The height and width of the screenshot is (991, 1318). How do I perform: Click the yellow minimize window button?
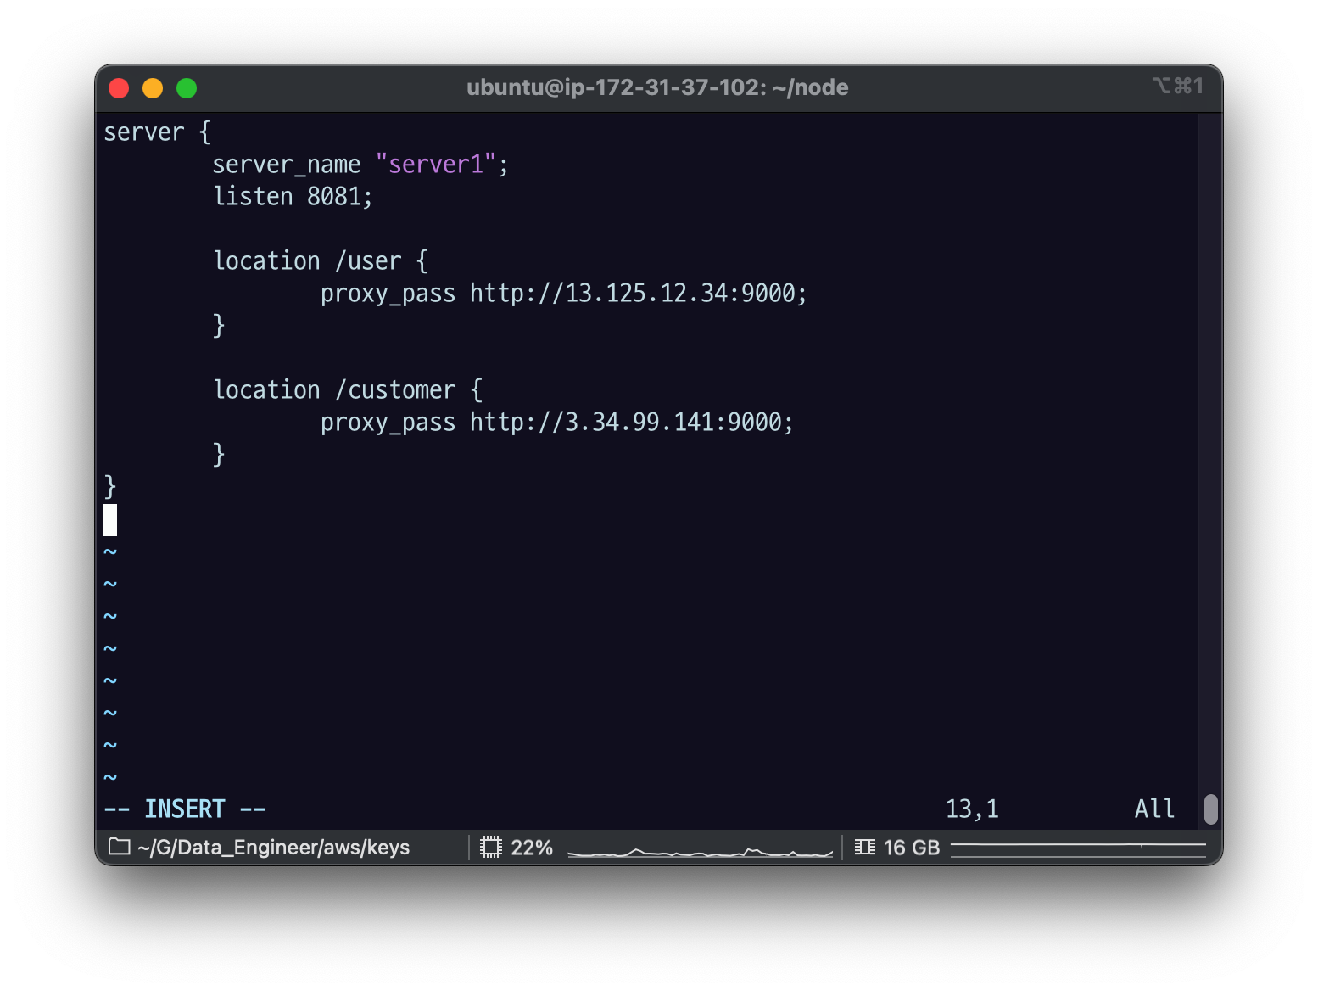[x=153, y=88]
